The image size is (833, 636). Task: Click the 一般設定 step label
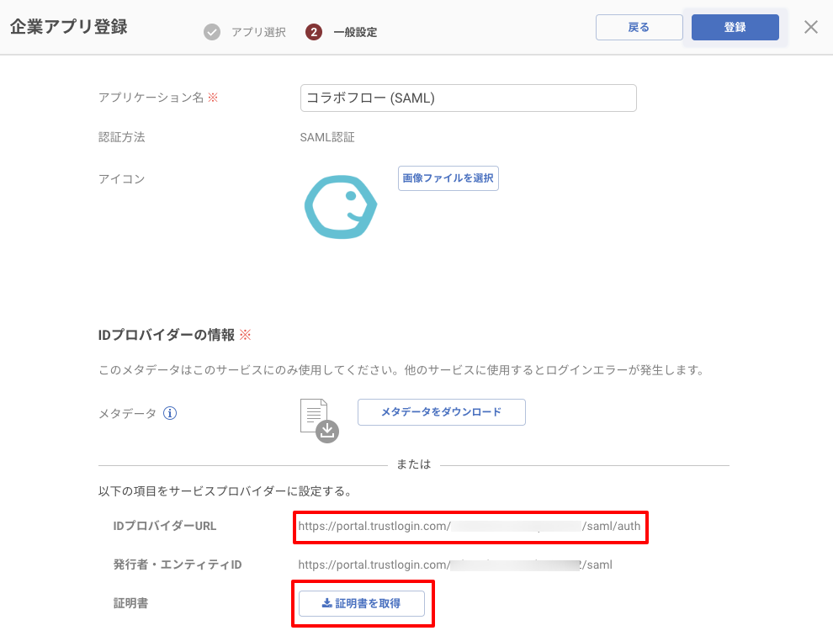(x=355, y=33)
